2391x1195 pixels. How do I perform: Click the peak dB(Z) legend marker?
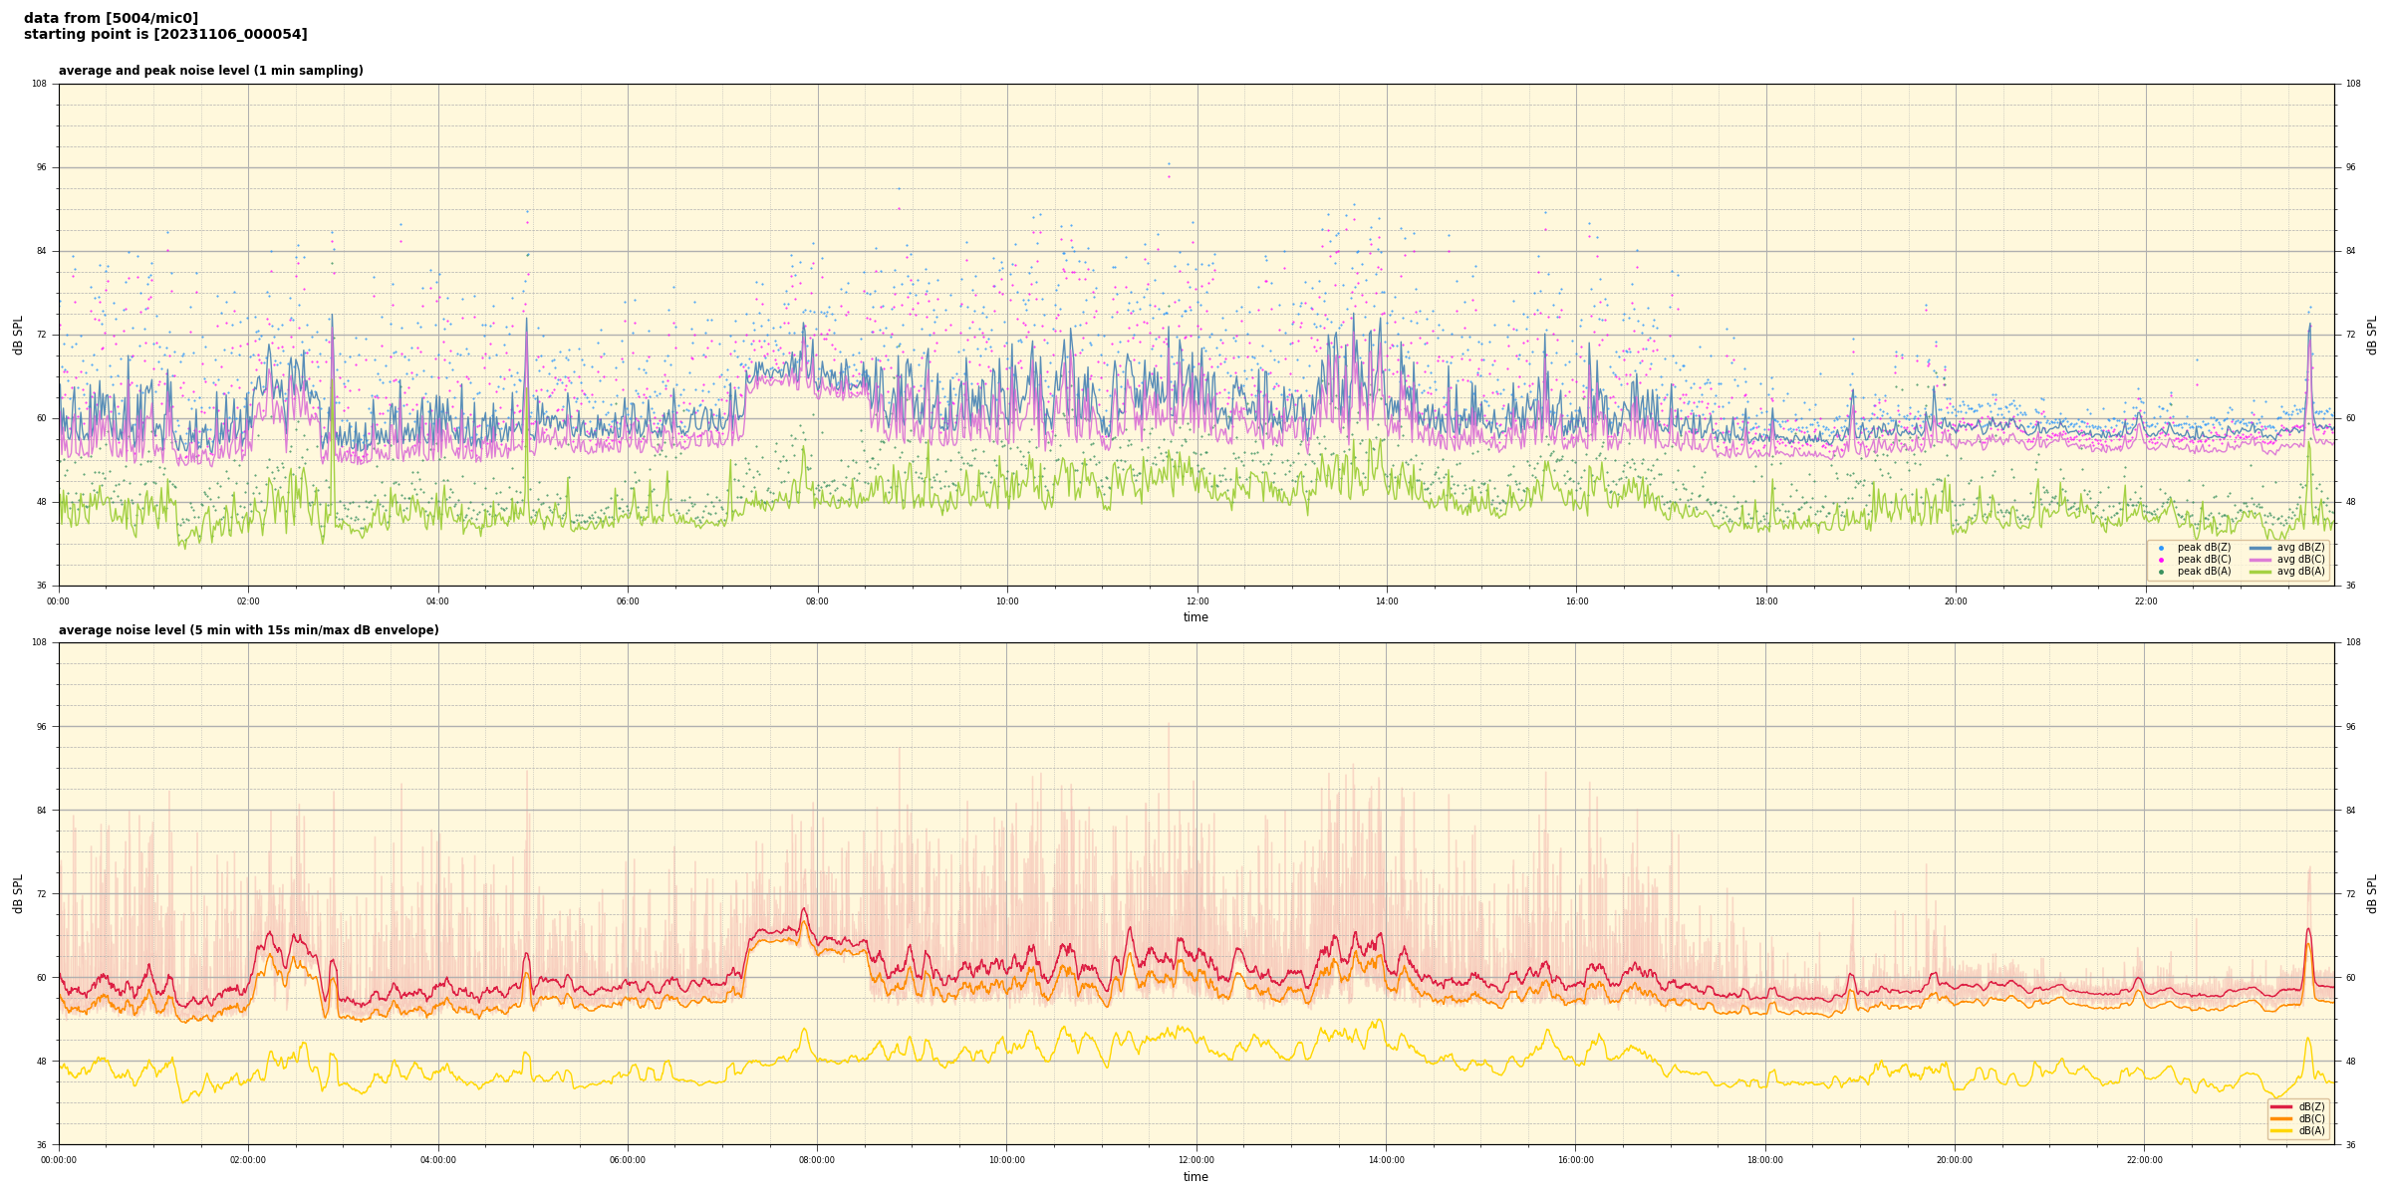2161,548
